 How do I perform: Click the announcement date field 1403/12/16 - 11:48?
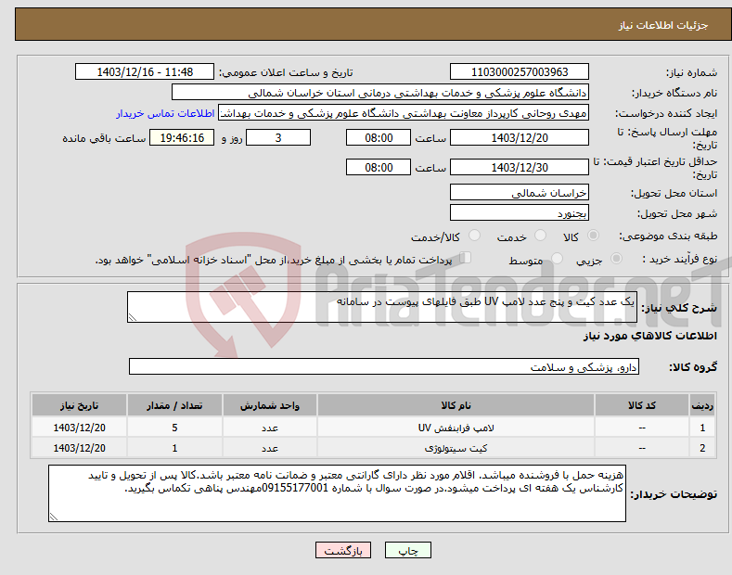pyautogui.click(x=145, y=72)
